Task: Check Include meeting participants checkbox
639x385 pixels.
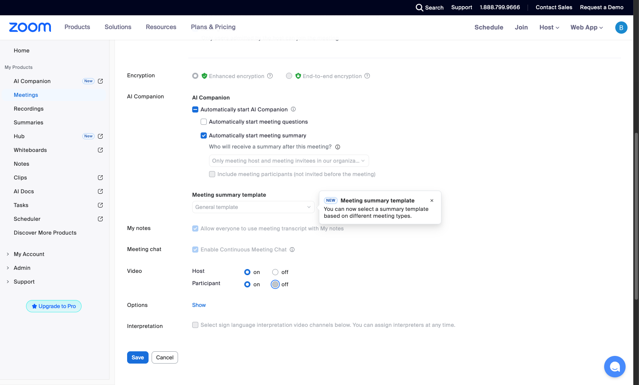Action: [x=212, y=174]
